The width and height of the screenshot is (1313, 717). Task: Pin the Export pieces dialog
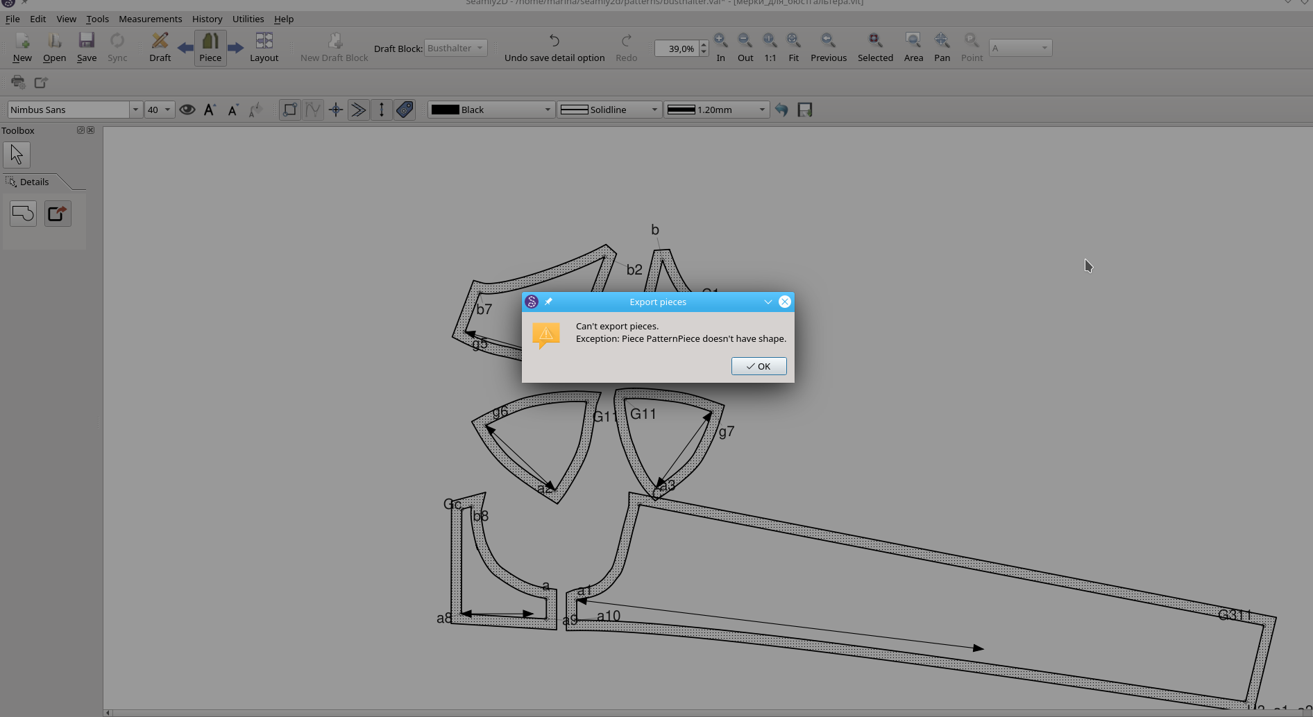click(x=548, y=302)
